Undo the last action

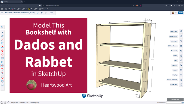(42, 13)
